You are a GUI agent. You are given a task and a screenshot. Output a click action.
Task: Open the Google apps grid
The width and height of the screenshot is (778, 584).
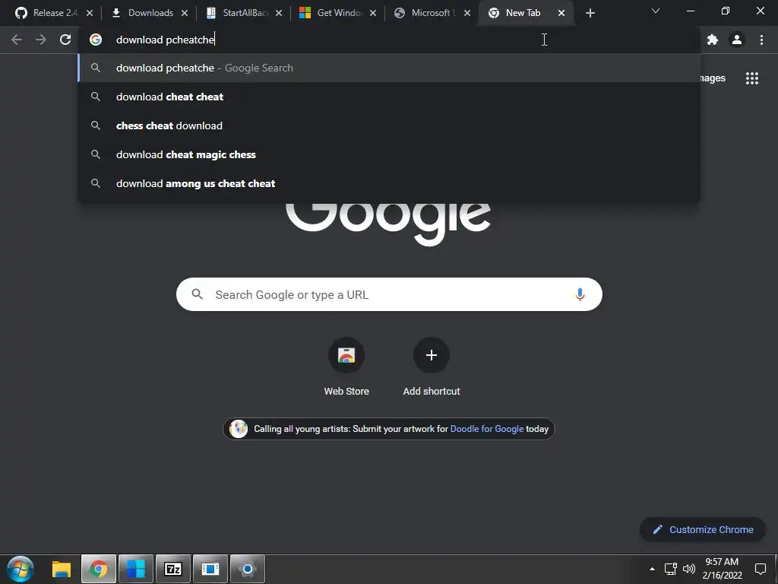[751, 78]
